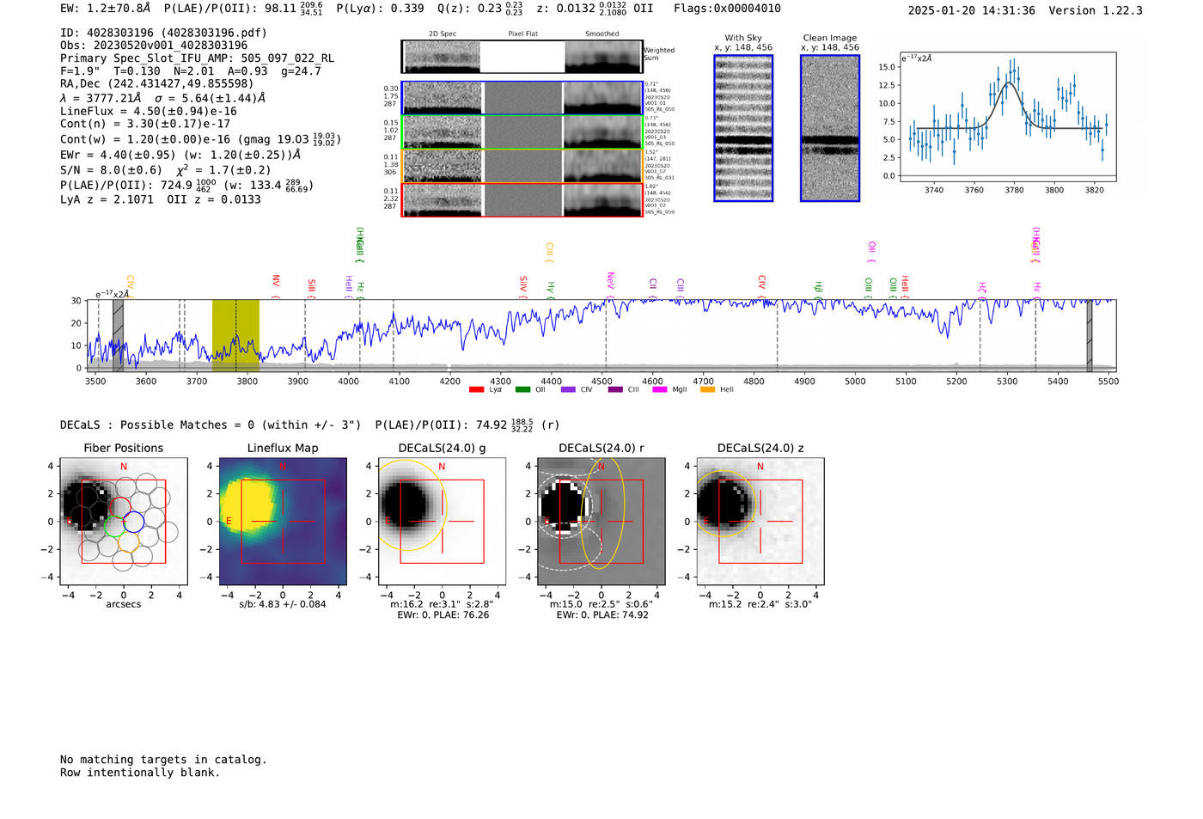Open the DECaLS(24.0) g image
Screen dimensions: 1203x819
(x=443, y=522)
